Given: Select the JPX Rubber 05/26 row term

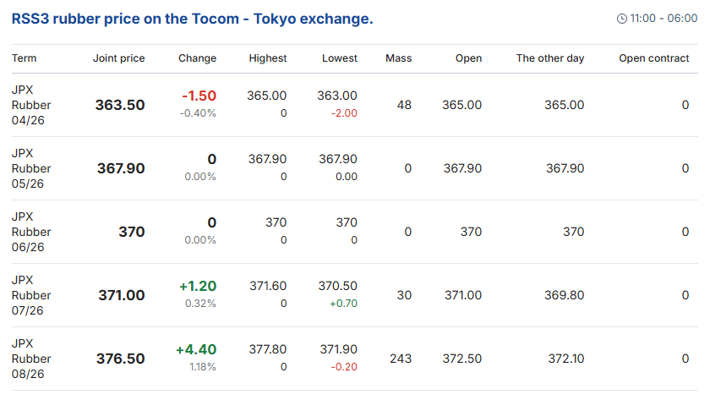Looking at the screenshot, I should [31, 168].
